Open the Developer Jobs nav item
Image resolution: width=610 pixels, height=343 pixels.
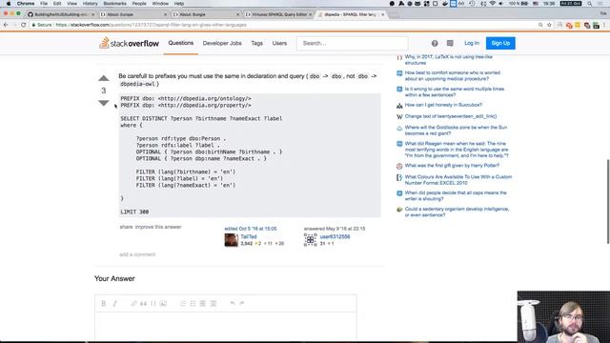coord(222,43)
